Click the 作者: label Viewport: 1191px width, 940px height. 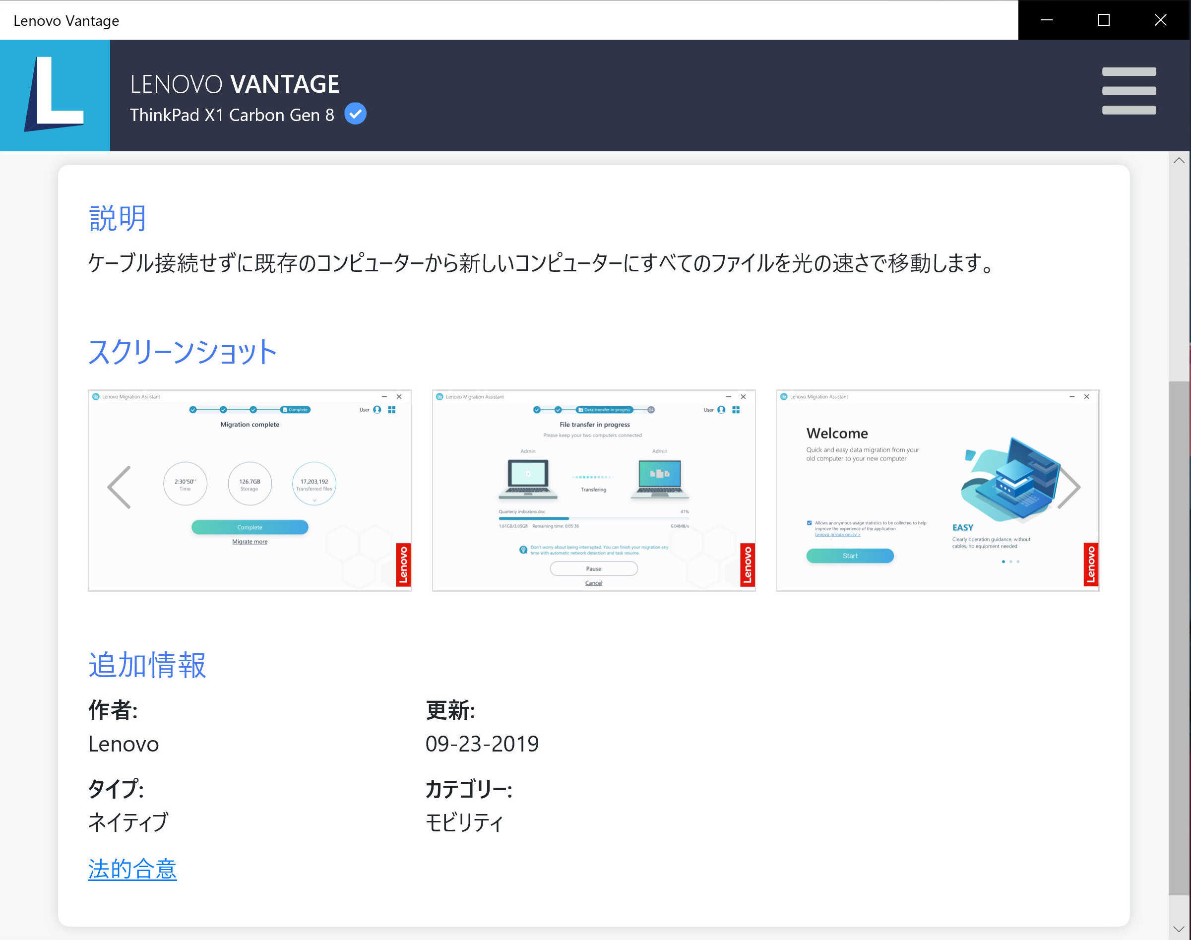coord(113,710)
